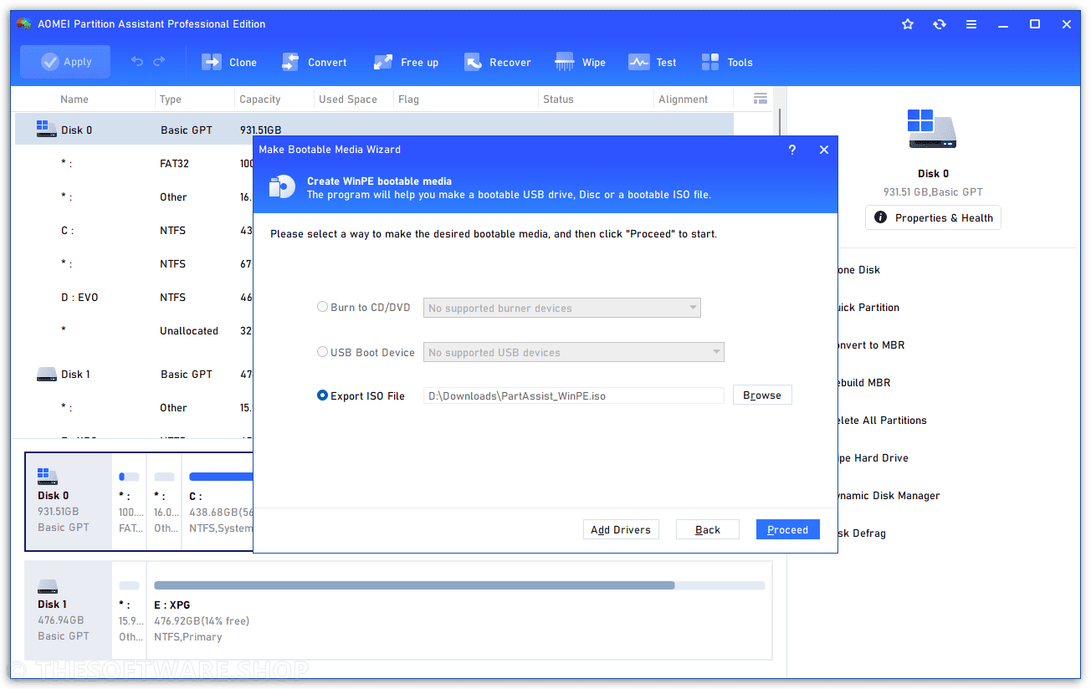Viewport: 1091px width, 689px height.
Task: Select the Burn to CD/DVD option
Action: (x=364, y=308)
